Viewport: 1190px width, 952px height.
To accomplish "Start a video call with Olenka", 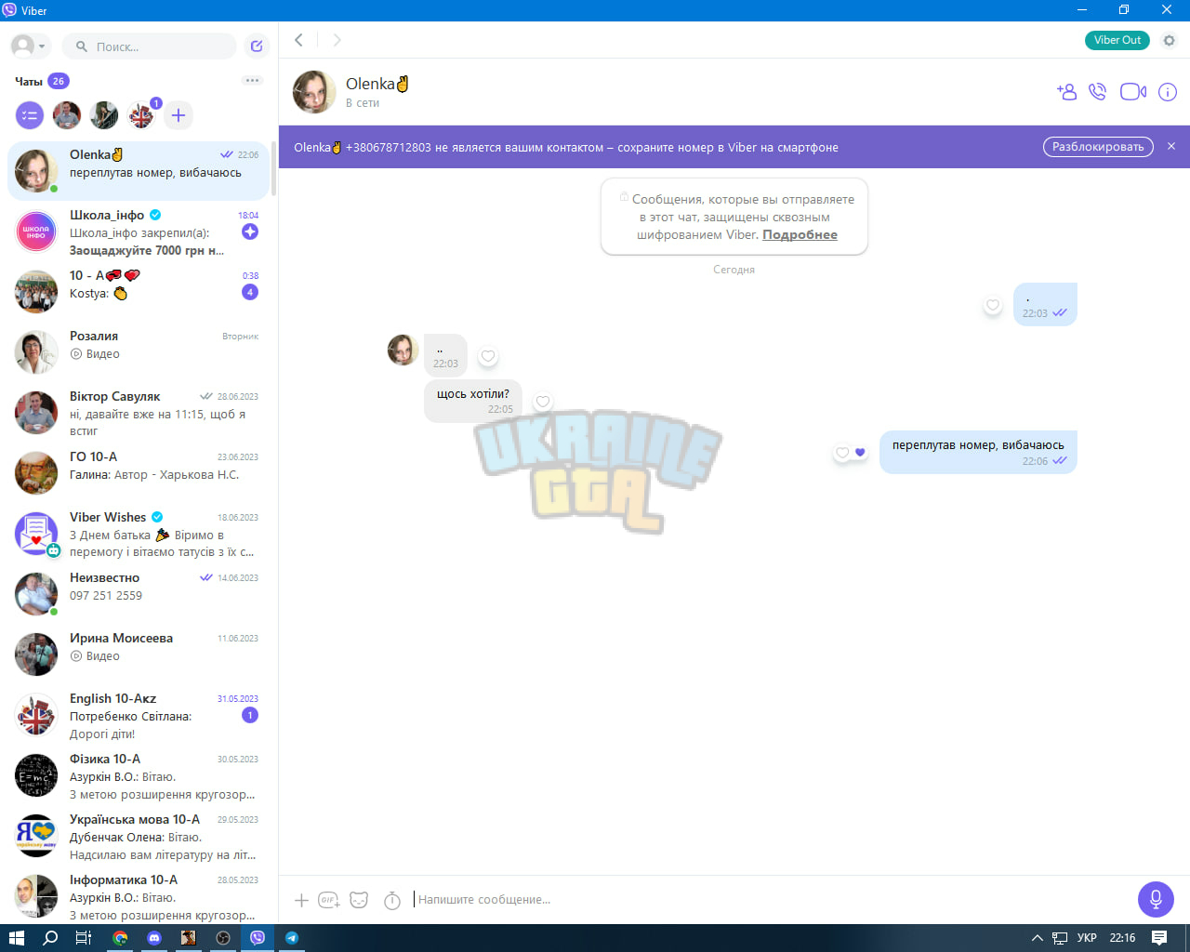I will click(1133, 92).
